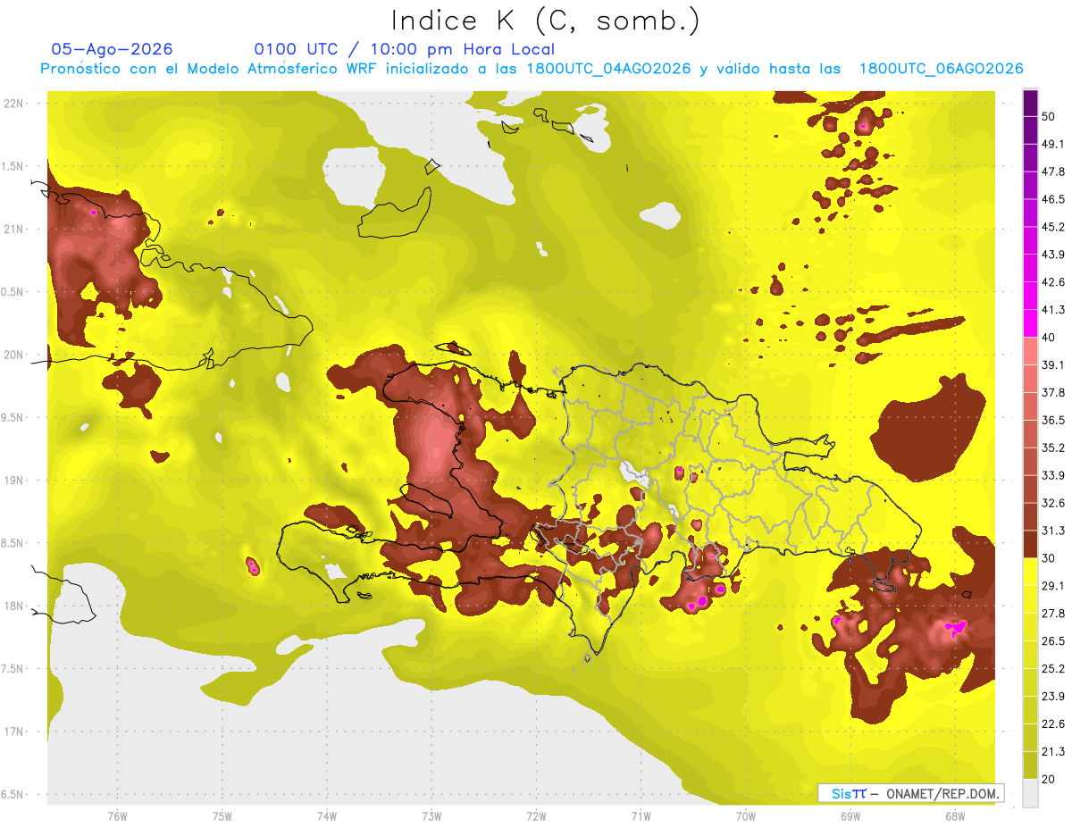Viewport: 1072px width, 828px height.
Task: Select the 05-Ago-2026 date label
Action: (112, 49)
